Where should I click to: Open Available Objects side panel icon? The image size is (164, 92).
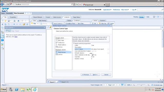tap(2, 44)
